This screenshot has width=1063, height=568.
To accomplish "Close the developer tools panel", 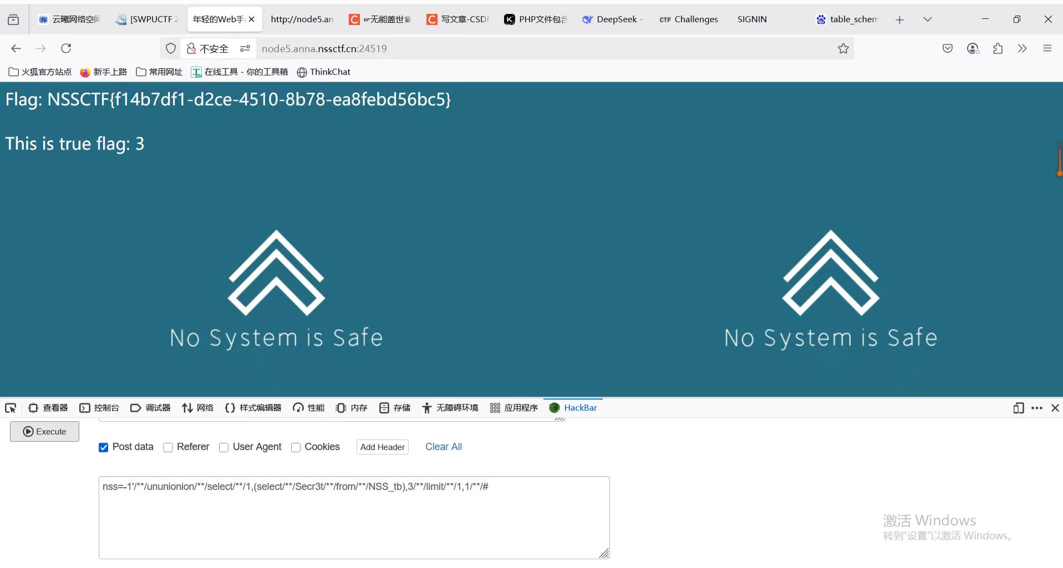I will click(1055, 408).
